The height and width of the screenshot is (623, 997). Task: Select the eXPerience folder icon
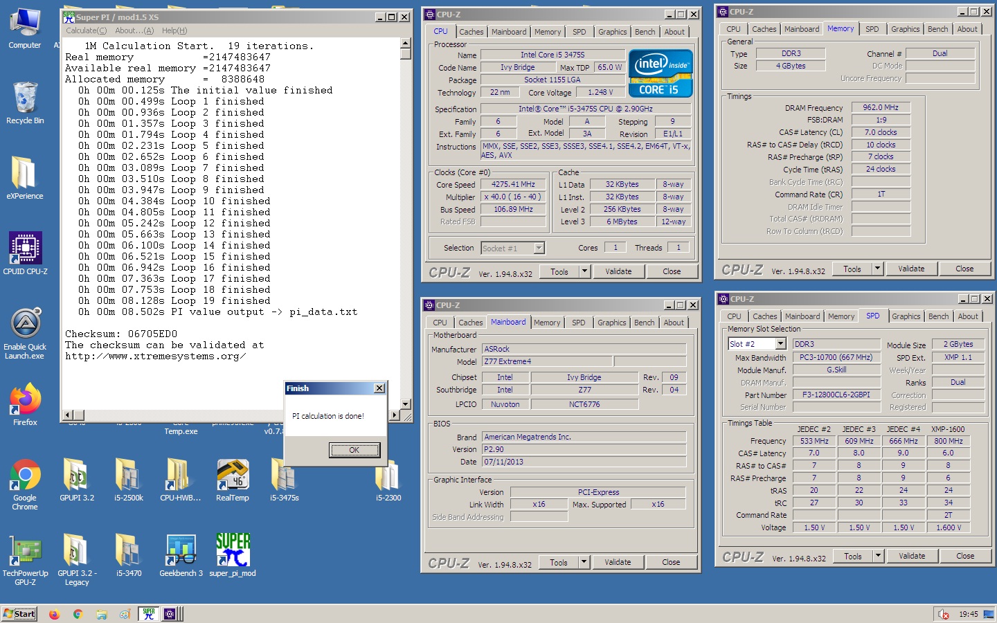(25, 178)
